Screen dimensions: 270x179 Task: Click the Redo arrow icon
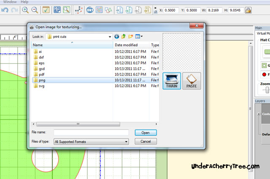pos(14,10)
